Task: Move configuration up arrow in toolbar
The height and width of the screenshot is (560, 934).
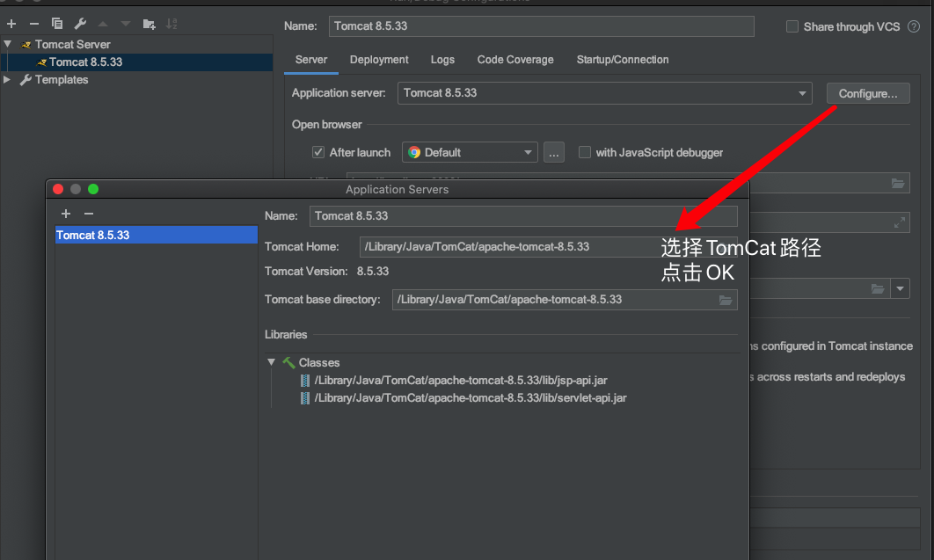Action: click(x=102, y=24)
